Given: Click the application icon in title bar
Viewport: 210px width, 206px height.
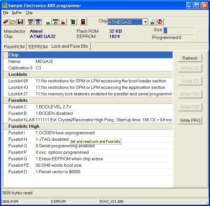Looking at the screenshot, I should [5, 5].
